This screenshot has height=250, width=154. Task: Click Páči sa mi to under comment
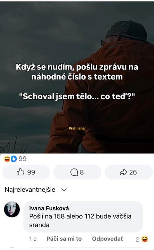coord(64,239)
